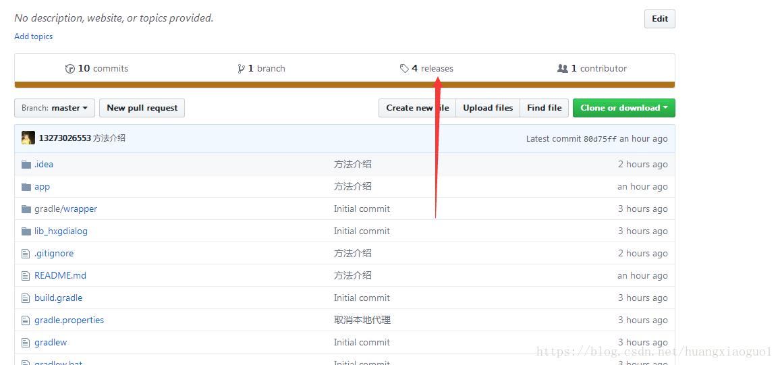780x365 pixels.
Task: Click the Find file button
Action: coord(545,108)
